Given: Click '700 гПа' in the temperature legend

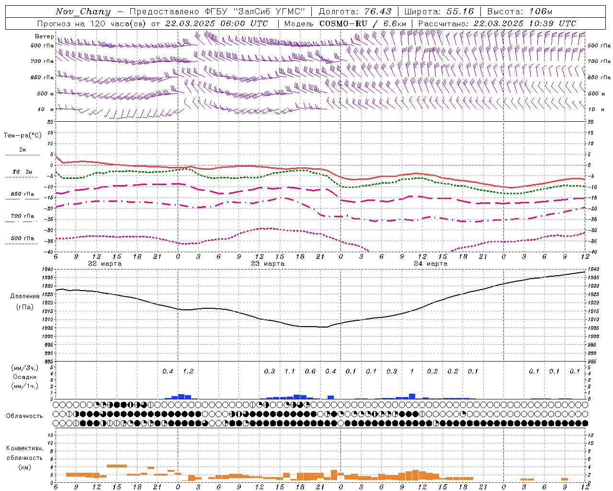Looking at the screenshot, I should coord(23,216).
